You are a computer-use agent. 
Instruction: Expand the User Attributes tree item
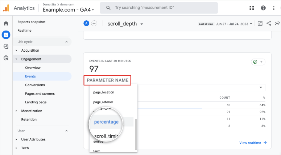pyautogui.click(x=16, y=139)
